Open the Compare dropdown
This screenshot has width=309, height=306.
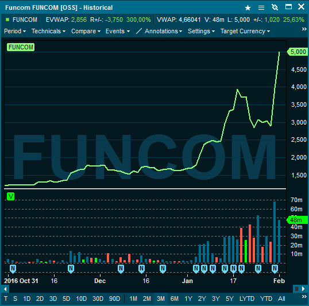pyautogui.click(x=86, y=31)
